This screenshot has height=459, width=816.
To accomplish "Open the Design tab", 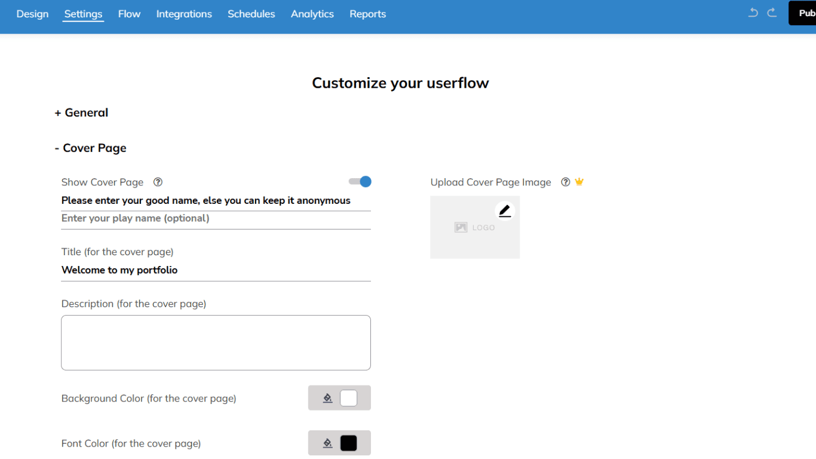I will click(32, 14).
